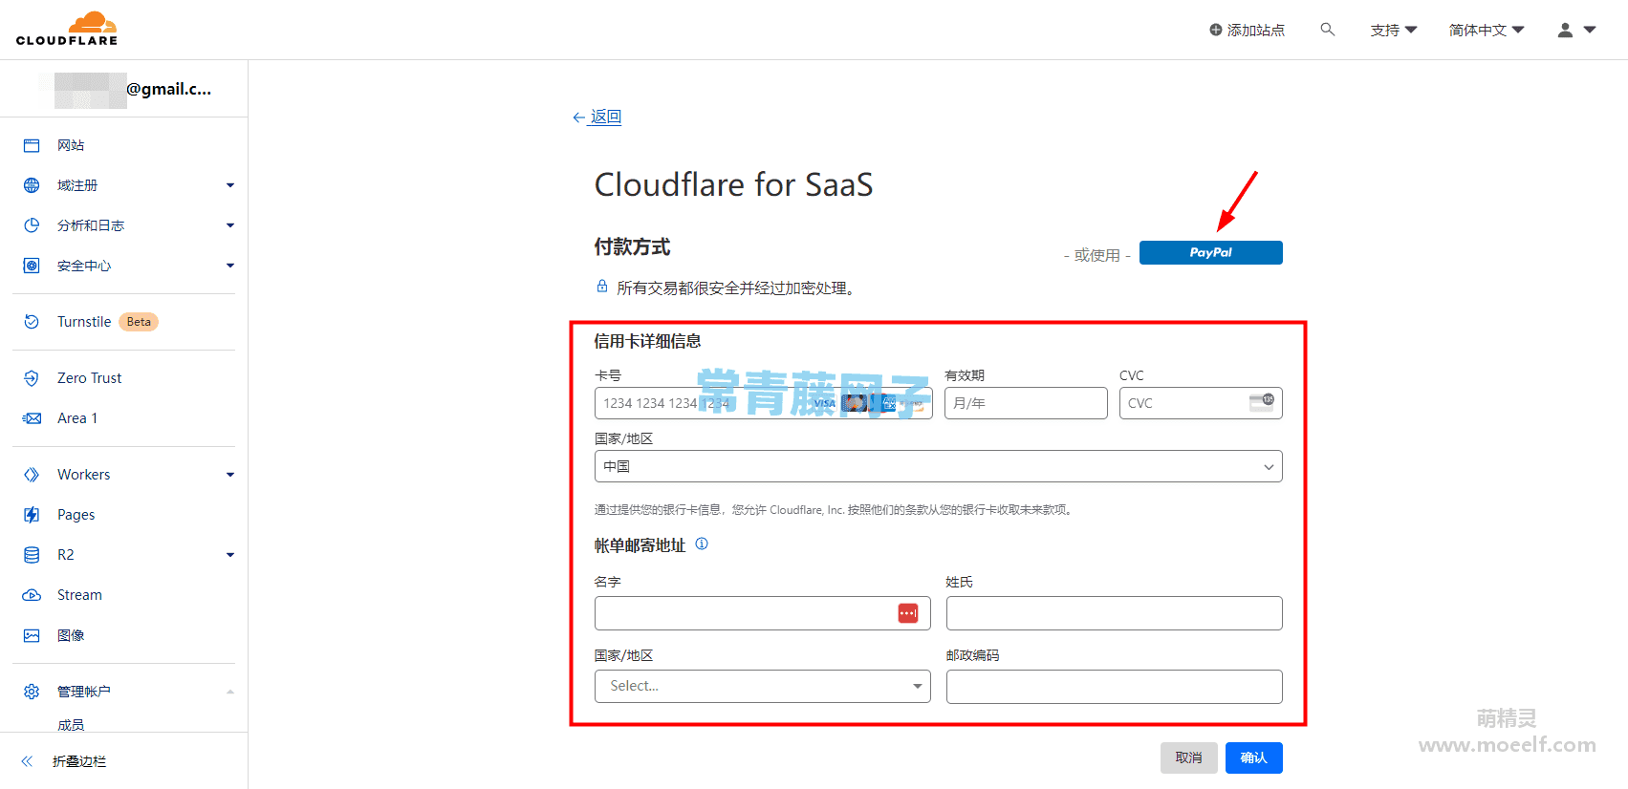Click 折叠边栏 to collapse sidebar

coord(79,761)
